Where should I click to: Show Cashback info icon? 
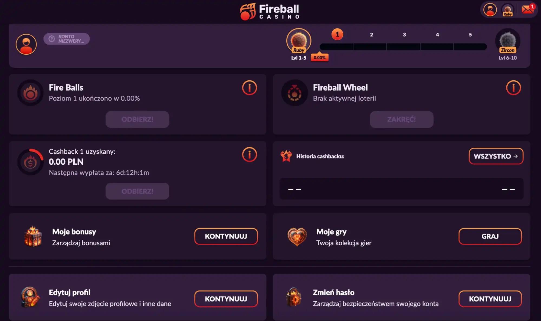[249, 154]
